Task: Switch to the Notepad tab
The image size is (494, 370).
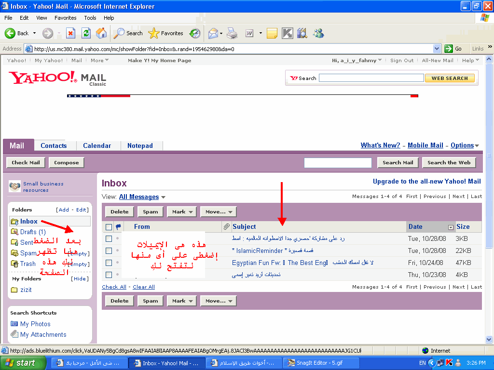Action: [x=140, y=145]
